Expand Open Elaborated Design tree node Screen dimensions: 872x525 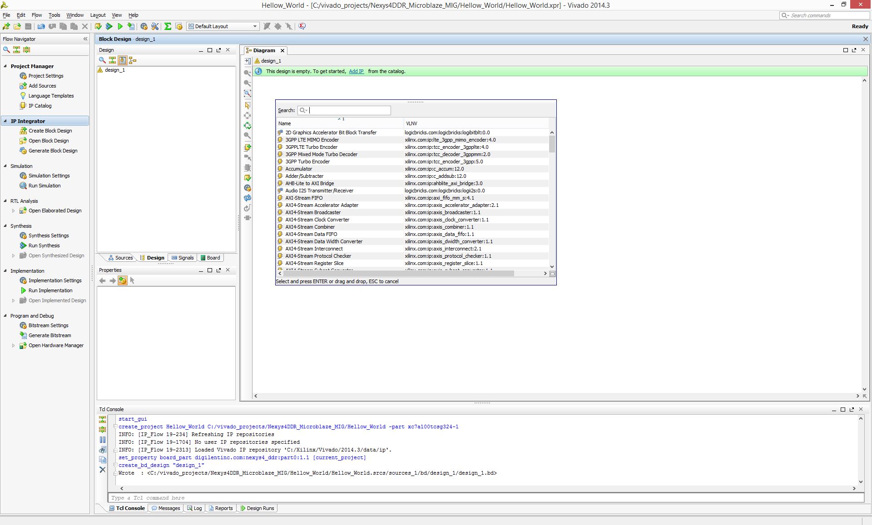[x=13, y=211]
